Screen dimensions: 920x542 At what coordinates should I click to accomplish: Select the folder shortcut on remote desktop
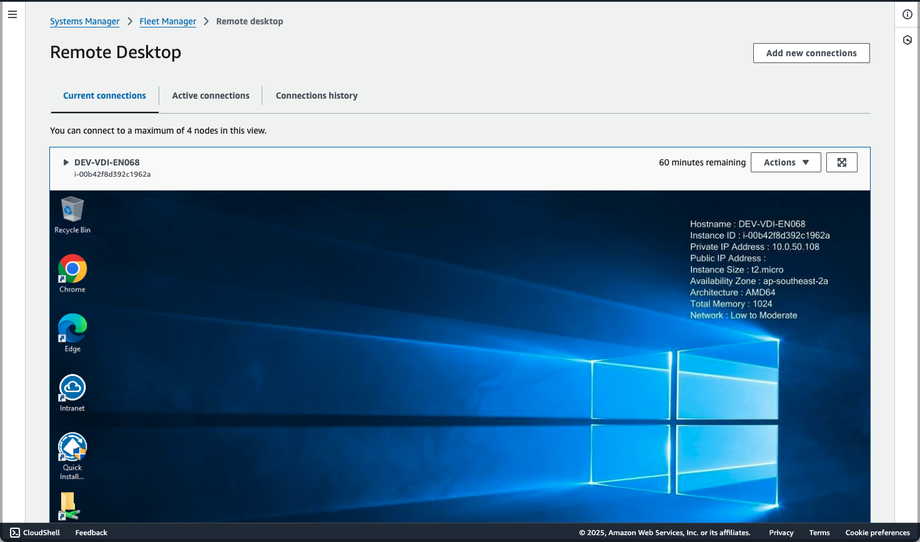(69, 506)
